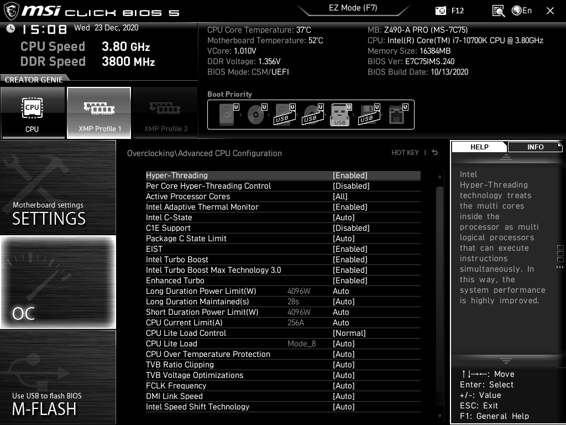Click the settings list scroll down arrow
This screenshot has height=425, width=566.
[x=439, y=416]
